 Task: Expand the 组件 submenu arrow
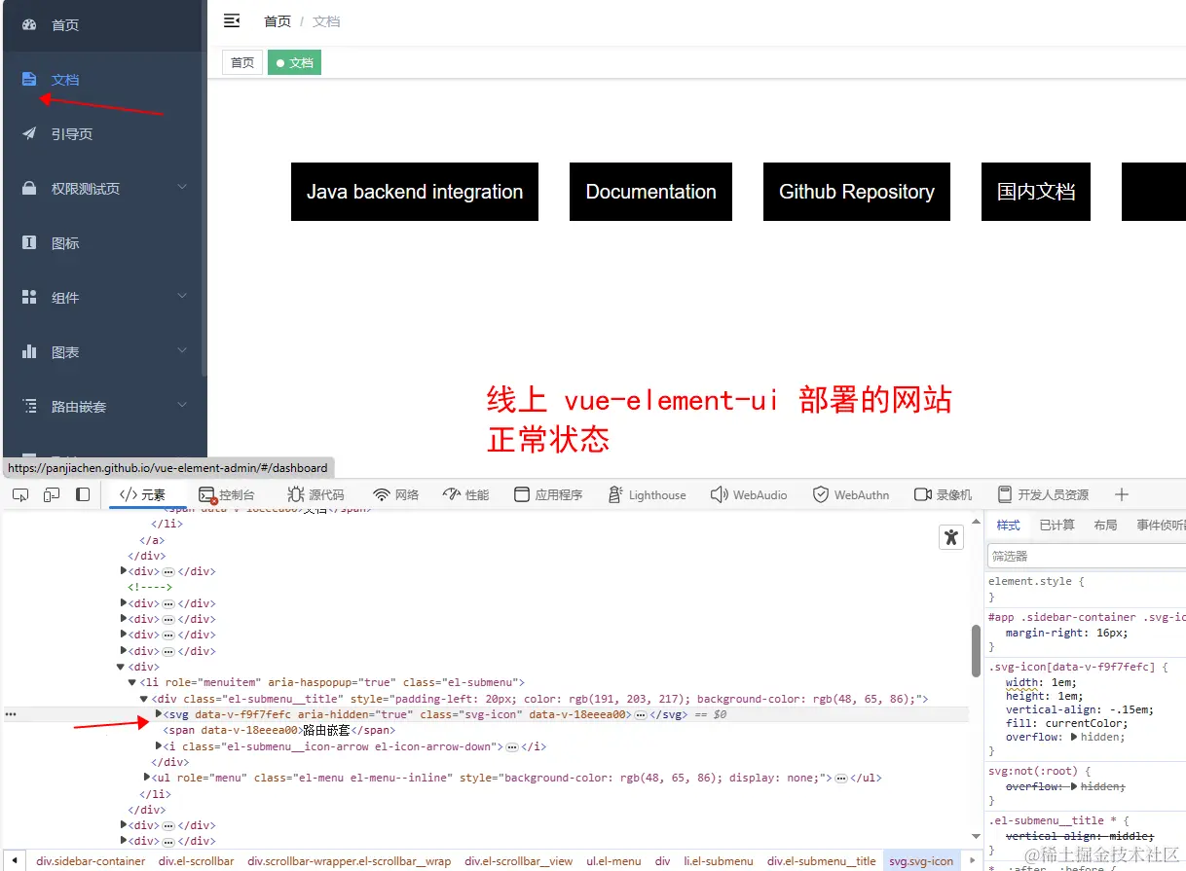[x=182, y=296]
